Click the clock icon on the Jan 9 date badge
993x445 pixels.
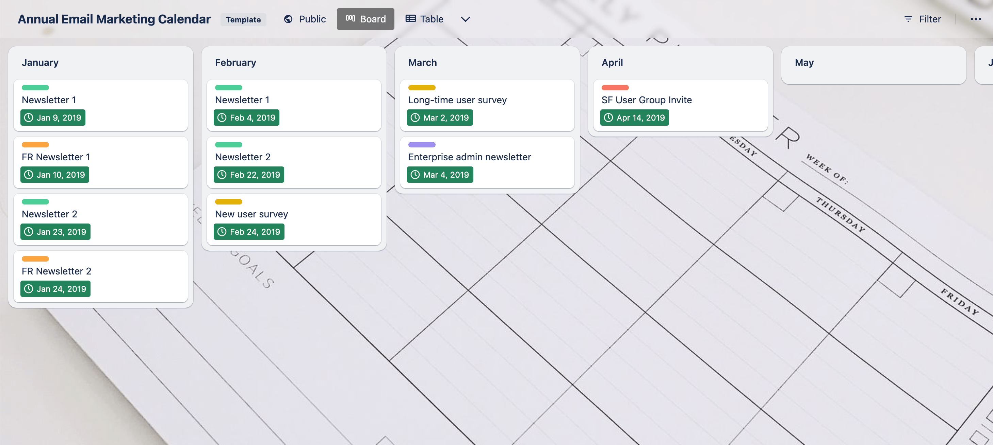(29, 118)
